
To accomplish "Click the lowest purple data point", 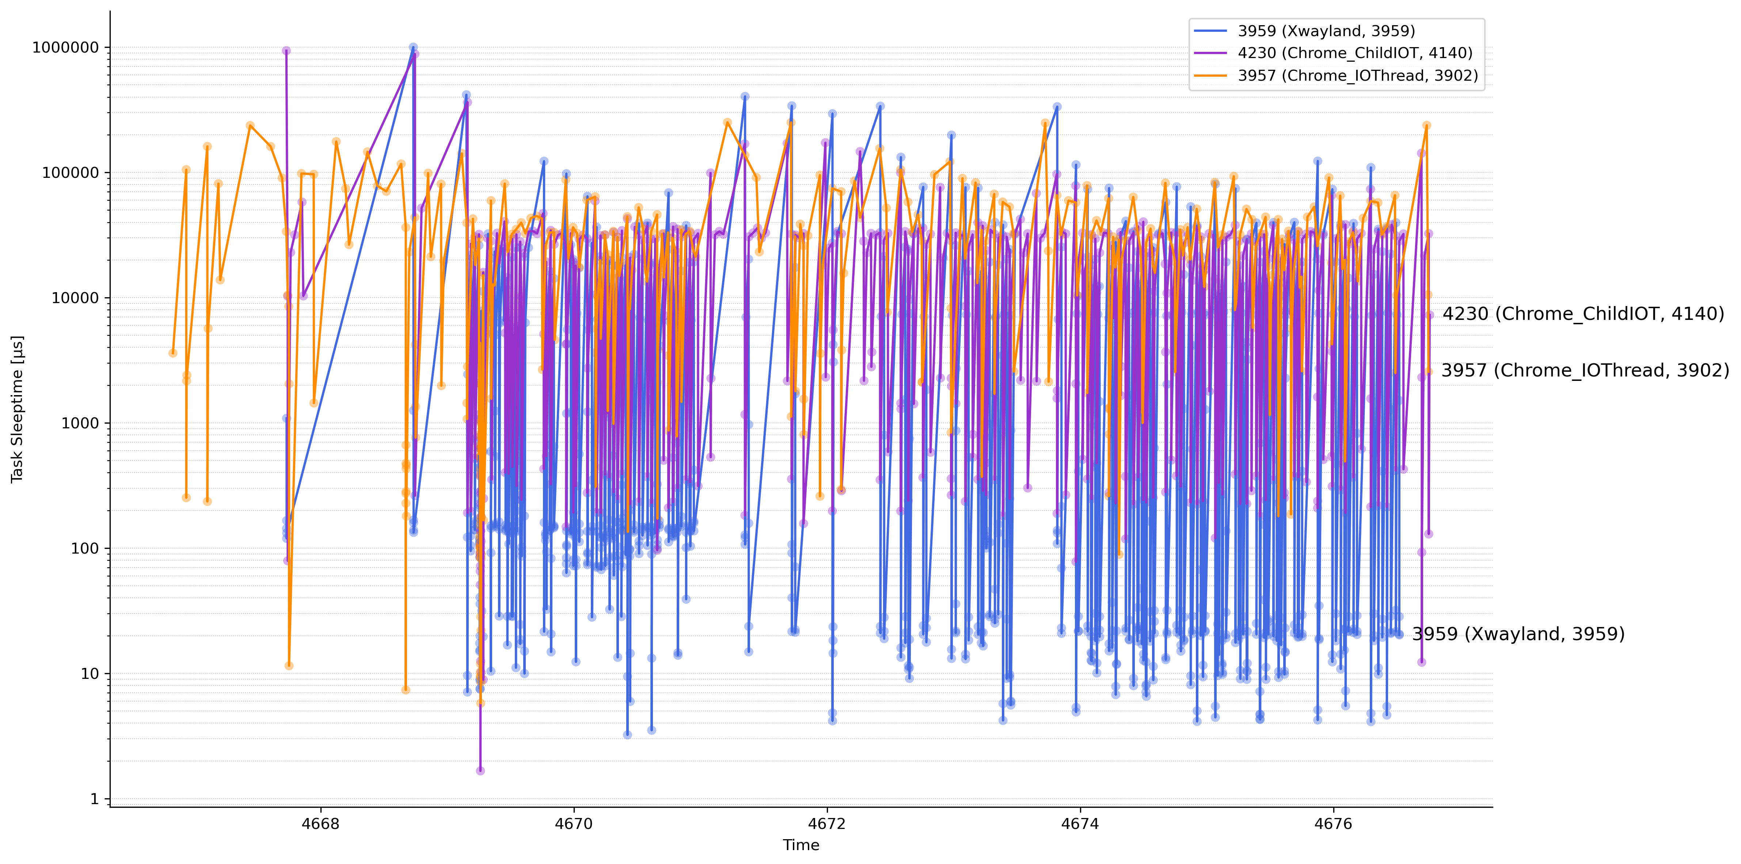I will pyautogui.click(x=480, y=771).
